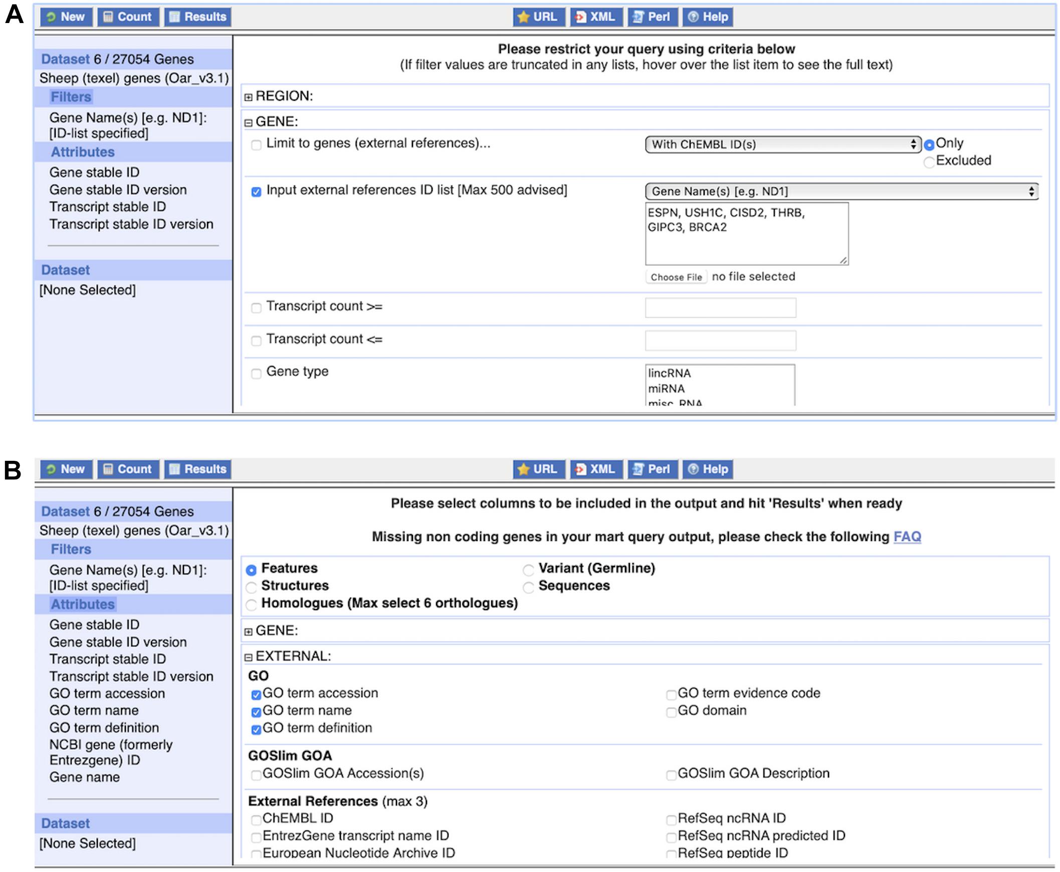Click the Choose File button
Image resolution: width=1060 pixels, height=872 pixels.
677,277
